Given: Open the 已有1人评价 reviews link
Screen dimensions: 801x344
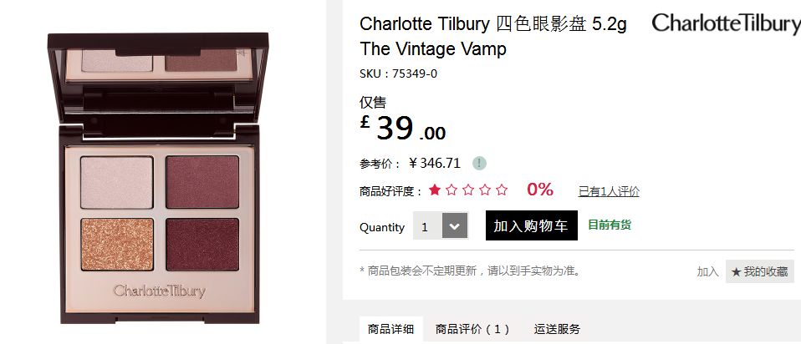Looking at the screenshot, I should (x=609, y=191).
